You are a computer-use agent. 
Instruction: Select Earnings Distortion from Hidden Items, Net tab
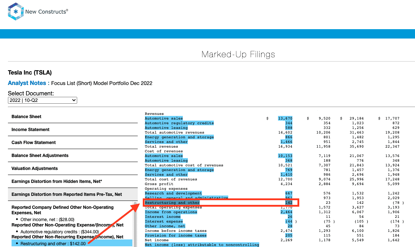[x=73, y=181]
